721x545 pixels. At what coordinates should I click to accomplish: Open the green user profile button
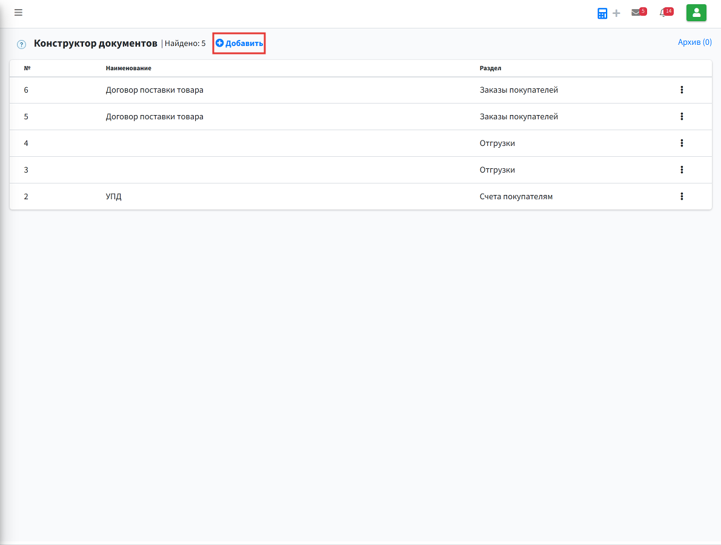(696, 13)
